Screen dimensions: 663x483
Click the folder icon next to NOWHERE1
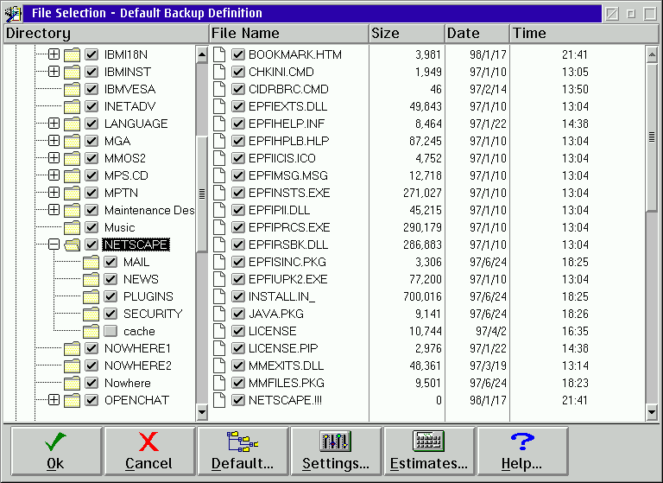click(x=72, y=348)
